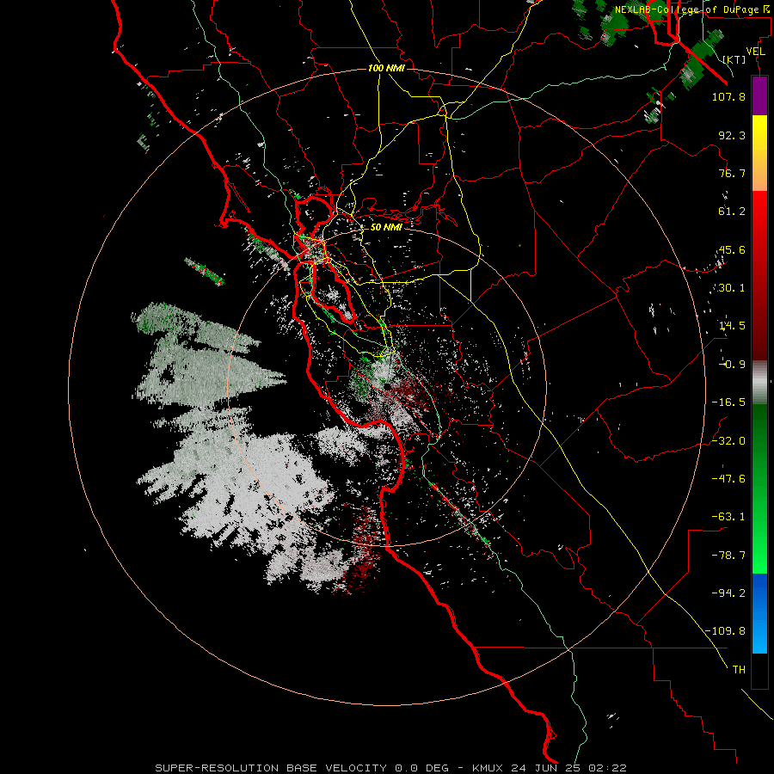Image resolution: width=774 pixels, height=774 pixels.
Task: Click the NEXLAB-College of DuPage title text
Action: 692,9
